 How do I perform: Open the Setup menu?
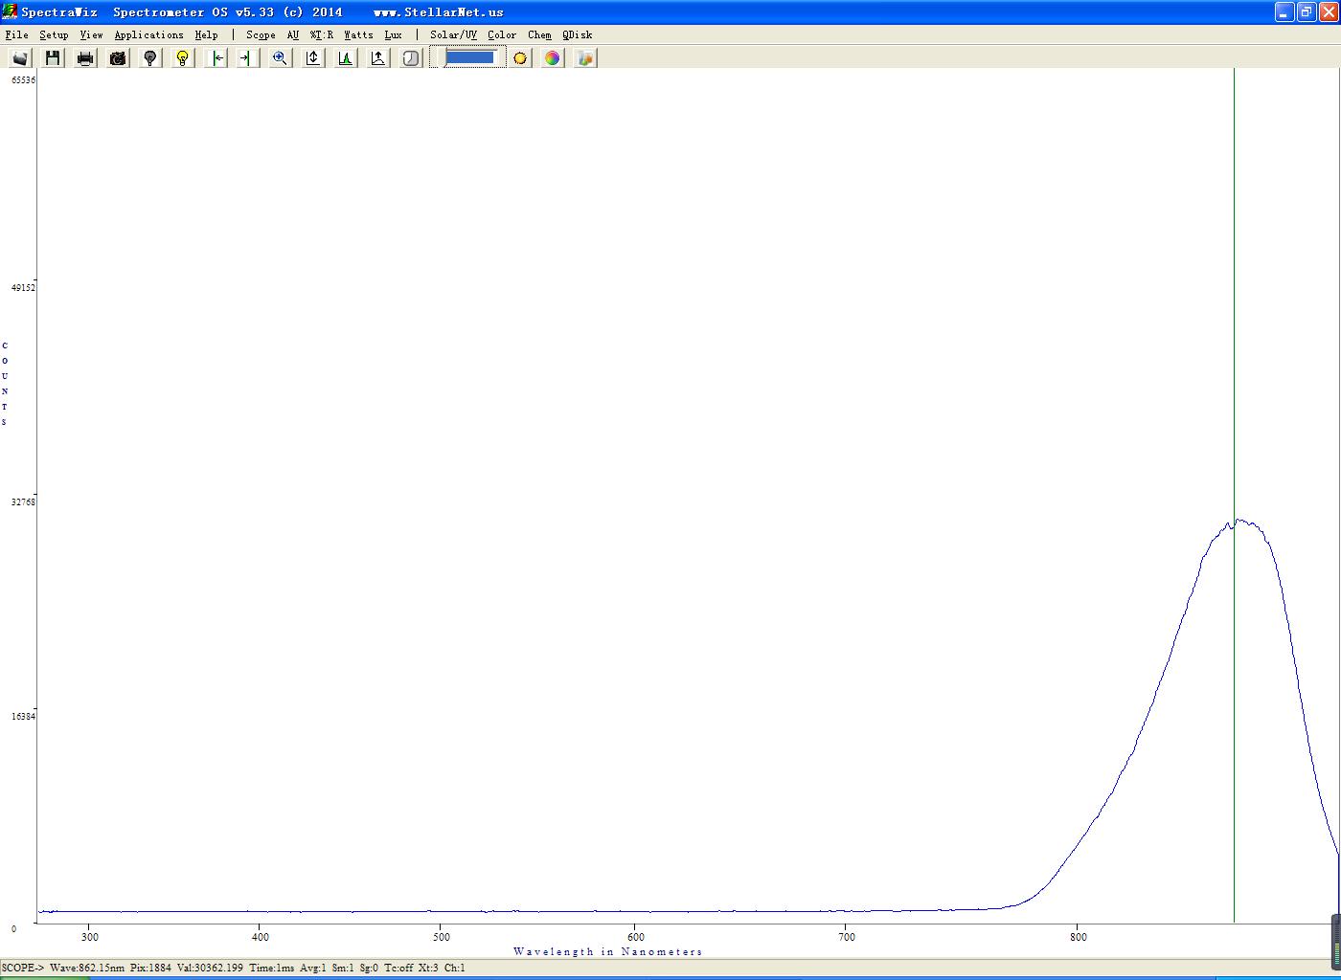coord(54,34)
